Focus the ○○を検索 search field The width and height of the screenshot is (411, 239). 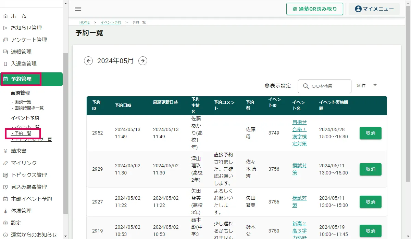325,86
